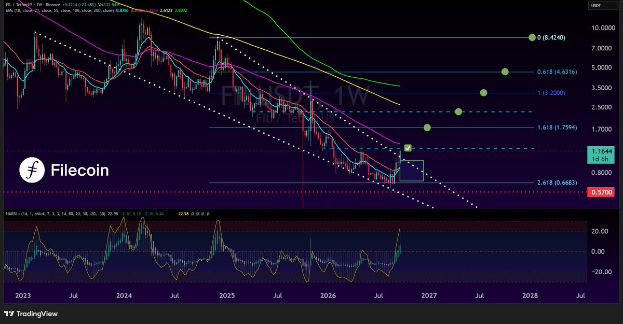
Task: Click the +0.2214 (+23.48%) change readout
Action: click(x=79, y=5)
